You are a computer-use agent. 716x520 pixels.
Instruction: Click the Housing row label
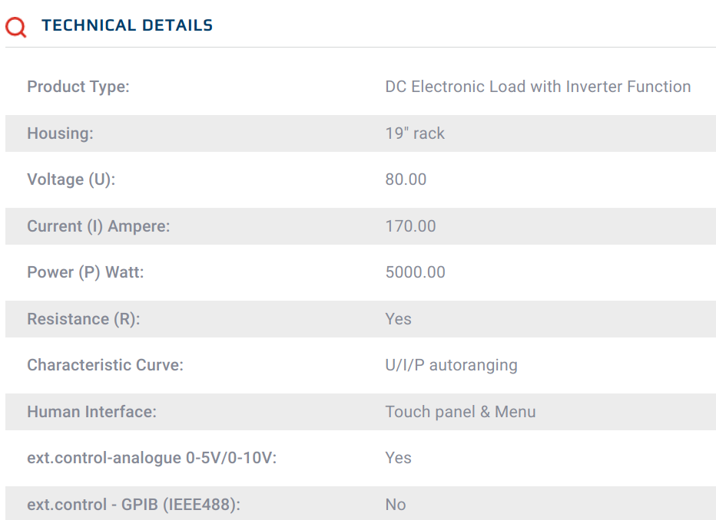pyautogui.click(x=60, y=133)
